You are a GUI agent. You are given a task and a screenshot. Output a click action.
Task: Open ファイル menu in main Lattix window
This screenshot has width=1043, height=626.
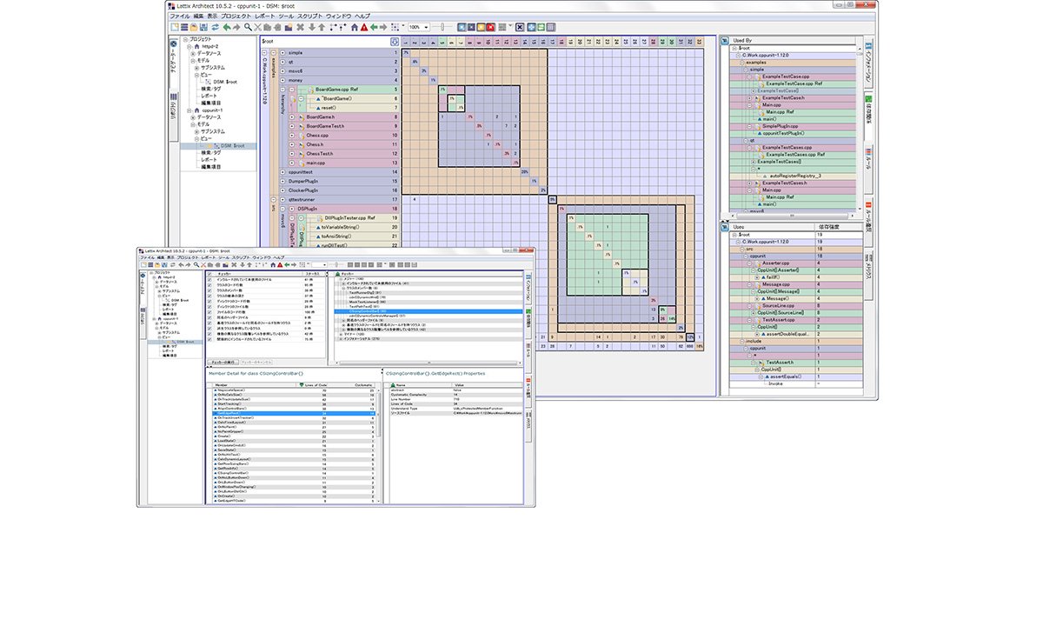180,16
